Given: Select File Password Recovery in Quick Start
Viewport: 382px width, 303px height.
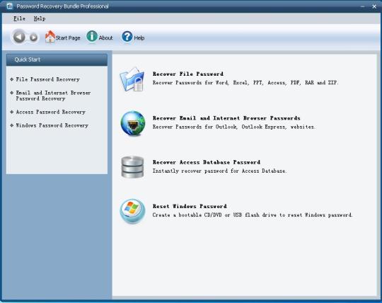Looking at the screenshot, I should point(48,79).
